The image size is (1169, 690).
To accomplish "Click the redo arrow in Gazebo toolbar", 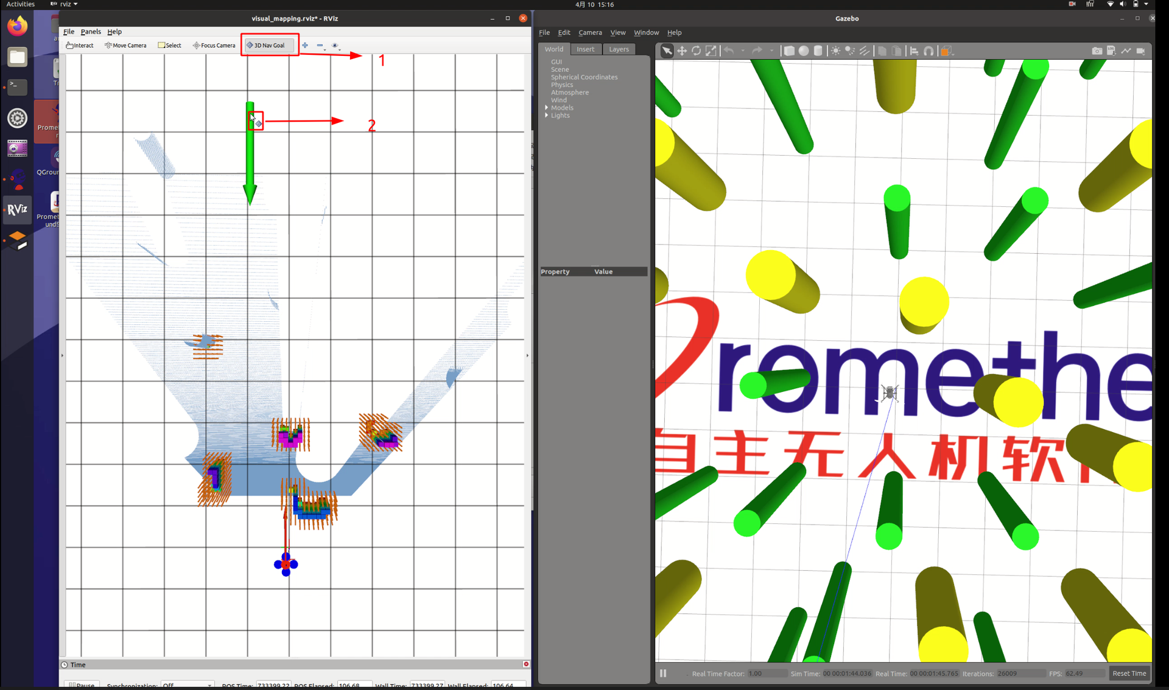I will coord(757,51).
